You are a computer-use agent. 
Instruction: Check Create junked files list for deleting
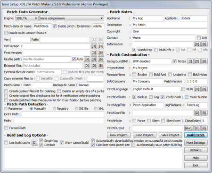click(6, 91)
